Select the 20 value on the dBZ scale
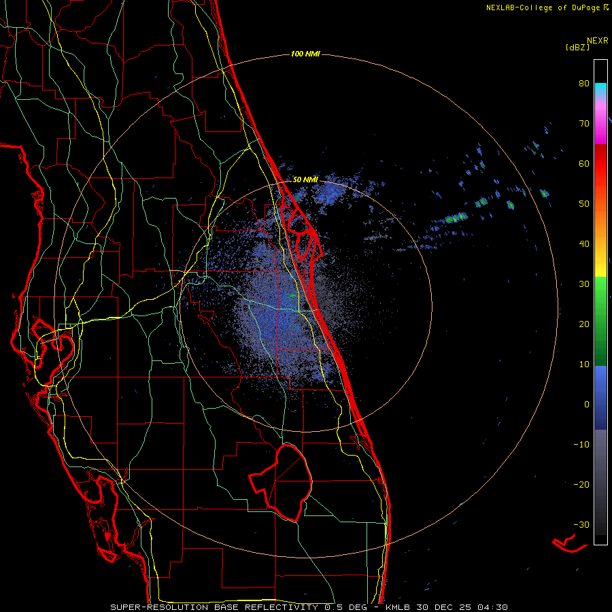Screen dimensions: 612x612 click(584, 324)
